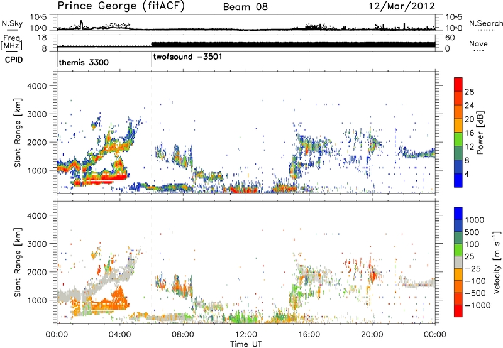
Task: Click the "Time UT" axis title
Action: pos(246,344)
